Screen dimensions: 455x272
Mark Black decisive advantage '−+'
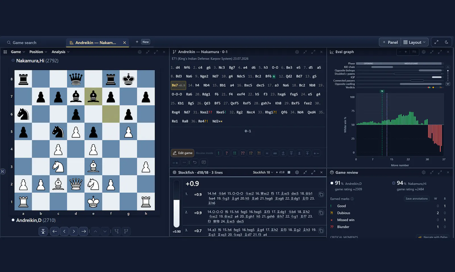pyautogui.click(x=175, y=163)
